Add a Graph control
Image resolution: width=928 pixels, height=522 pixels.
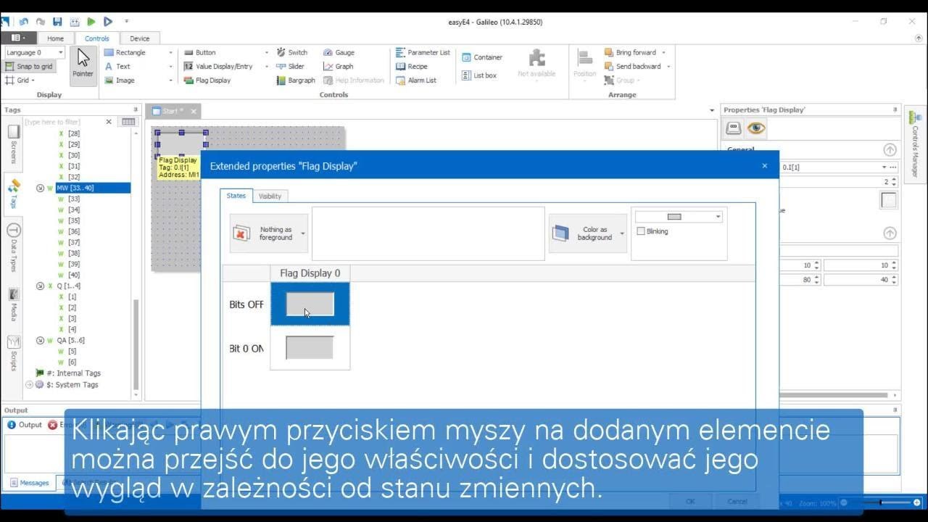[338, 66]
